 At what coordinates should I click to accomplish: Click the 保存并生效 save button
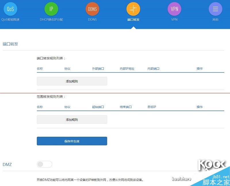point(72,141)
